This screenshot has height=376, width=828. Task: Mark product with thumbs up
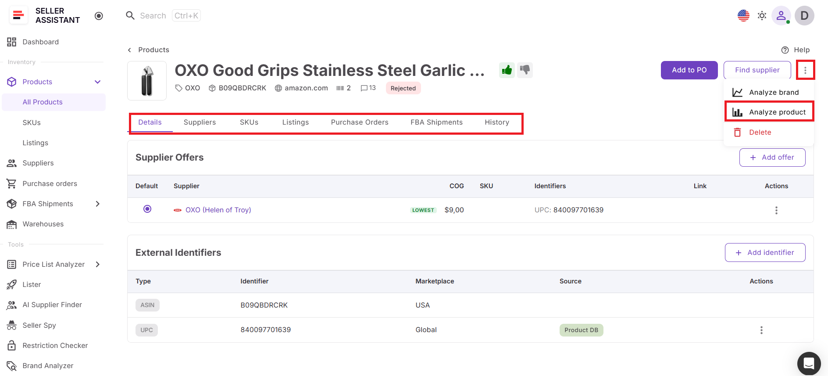point(507,70)
